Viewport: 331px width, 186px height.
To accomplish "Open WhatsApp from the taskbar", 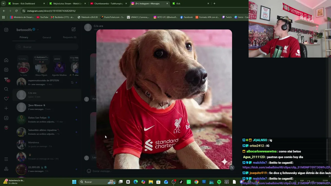I will (x=189, y=182).
